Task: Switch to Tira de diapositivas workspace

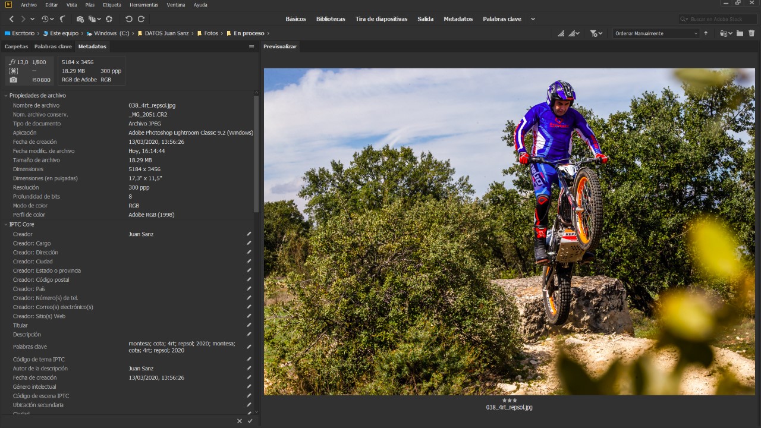Action: [x=382, y=19]
